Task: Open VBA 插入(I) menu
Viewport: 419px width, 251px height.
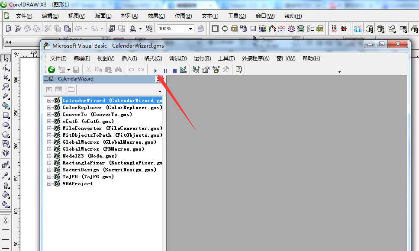Action: click(x=129, y=58)
